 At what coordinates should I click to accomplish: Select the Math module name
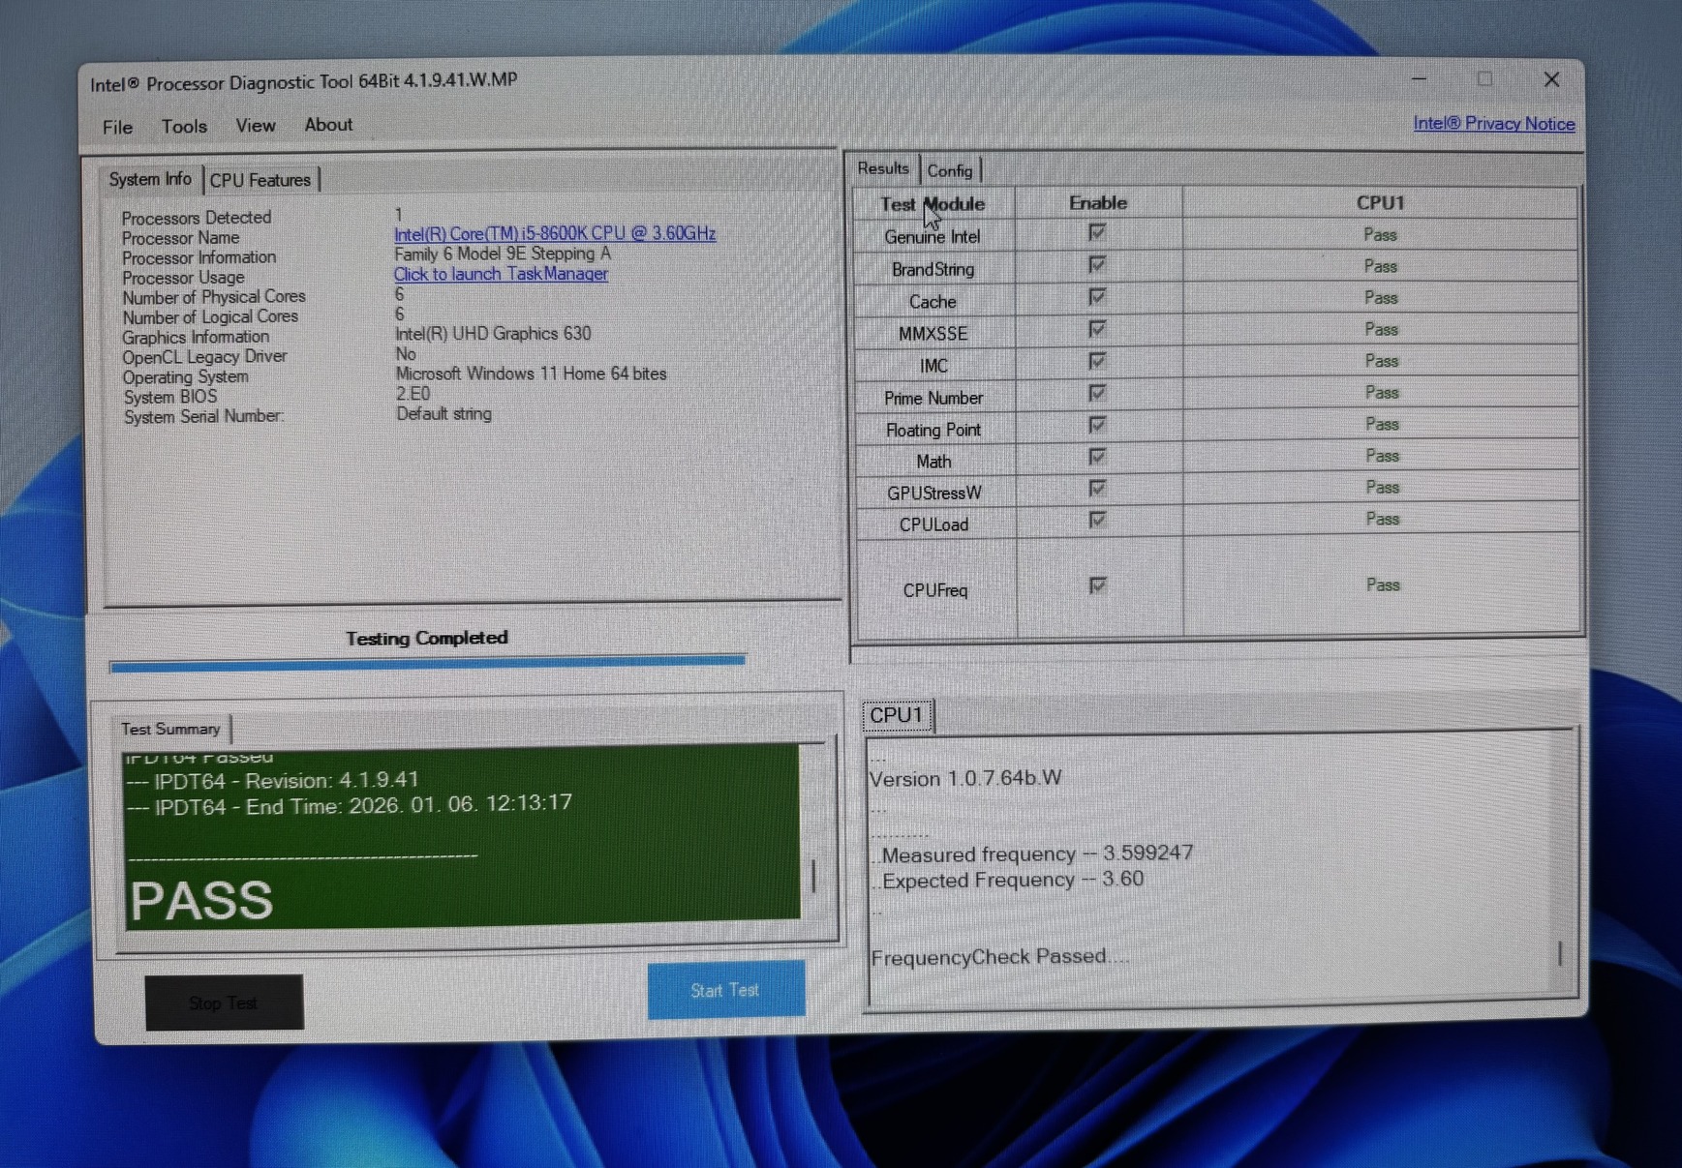point(933,462)
